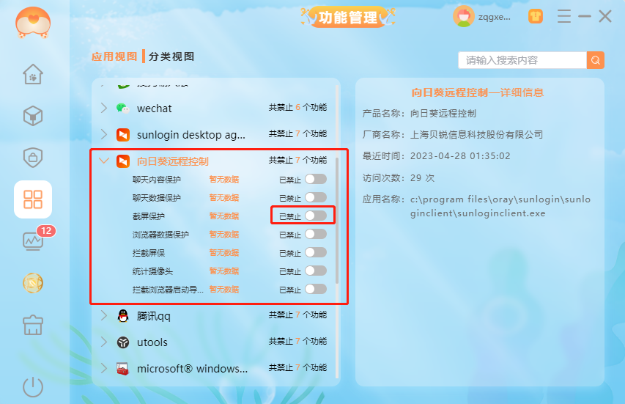Image resolution: width=625 pixels, height=404 pixels.
Task: Open the monitor icon with 12 badge
Action: pyautogui.click(x=34, y=240)
